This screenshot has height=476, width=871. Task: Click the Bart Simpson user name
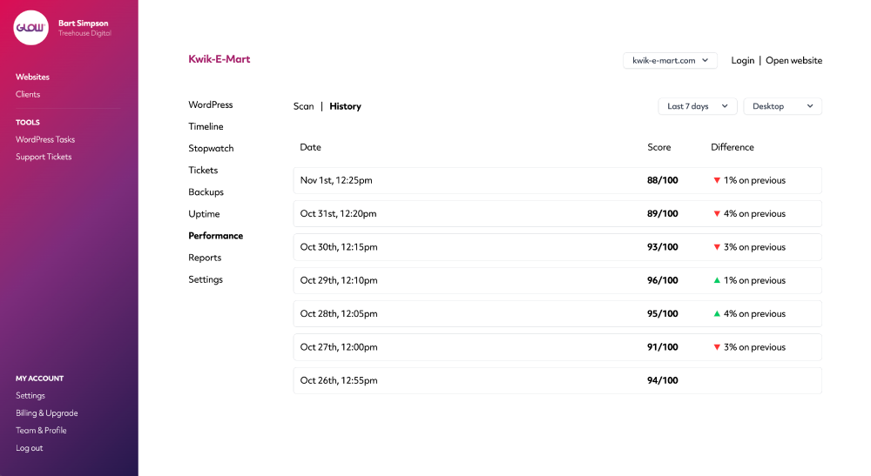coord(84,23)
